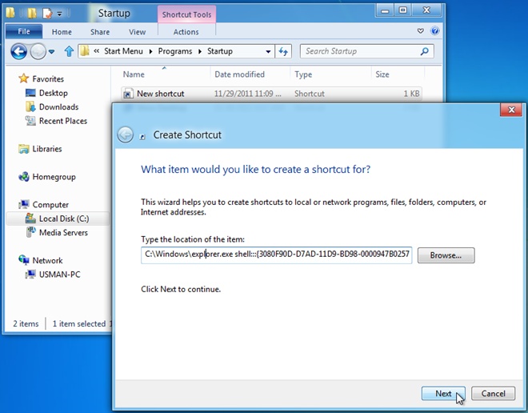Expand the address bar history dropdown
Image resolution: width=528 pixels, height=413 pixels.
269,51
